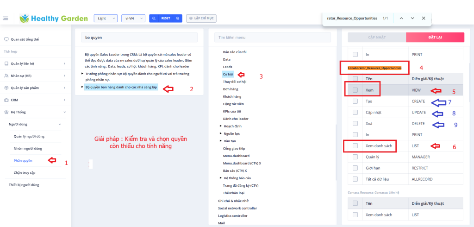Click the zoom out magnifier left of RESET

point(154,18)
